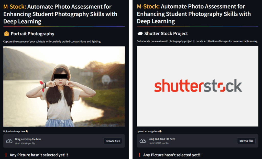Click red exclamation icon under Shutter Stock uploader
Screen dimensions: 262x159
pos(139,155)
